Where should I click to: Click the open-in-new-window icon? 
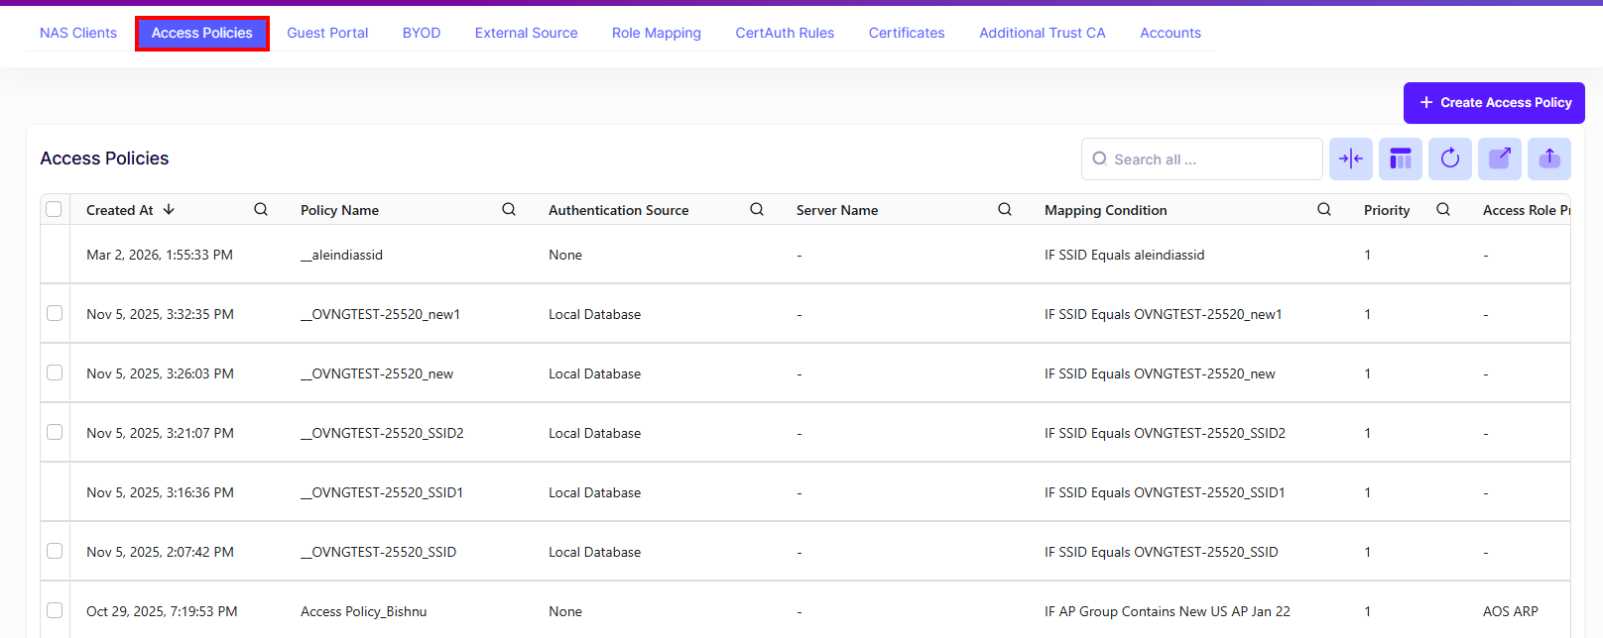pos(1499,159)
